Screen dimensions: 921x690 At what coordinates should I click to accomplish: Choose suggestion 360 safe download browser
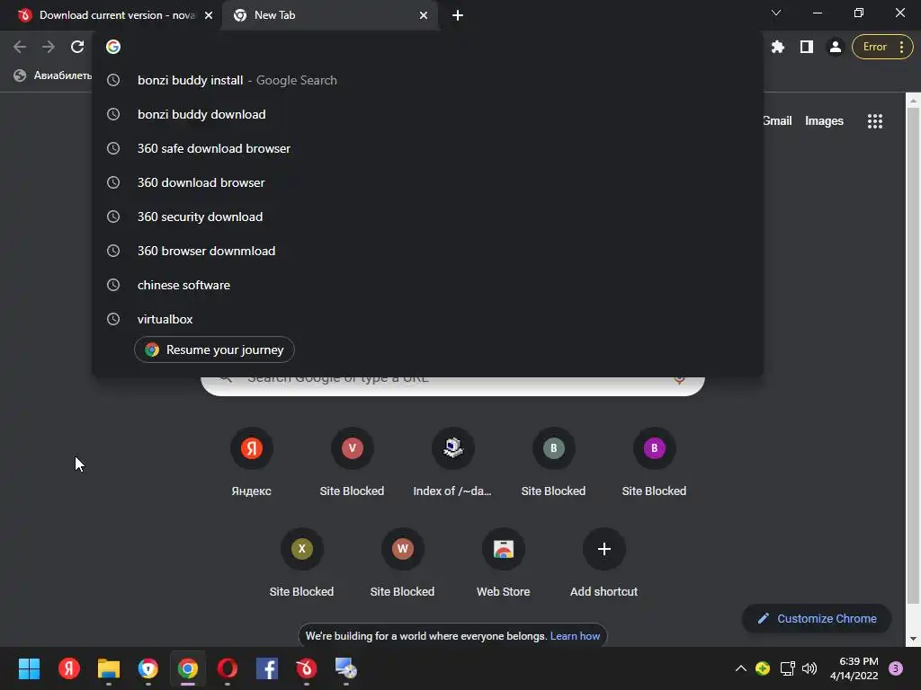point(427,148)
